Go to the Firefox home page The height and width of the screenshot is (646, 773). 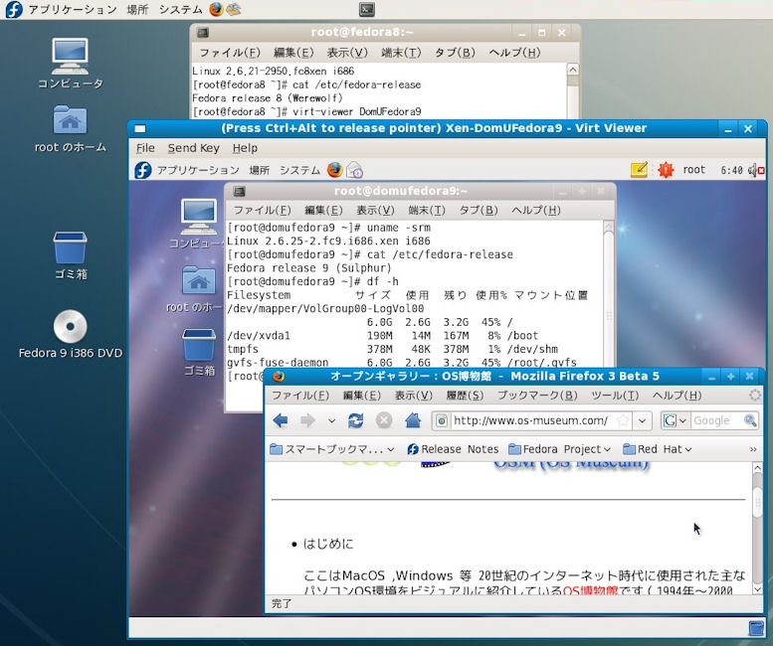click(413, 420)
